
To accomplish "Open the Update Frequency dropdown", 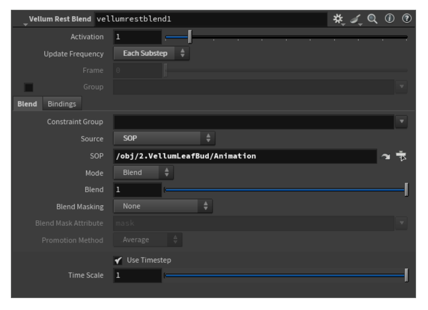I will (x=152, y=54).
